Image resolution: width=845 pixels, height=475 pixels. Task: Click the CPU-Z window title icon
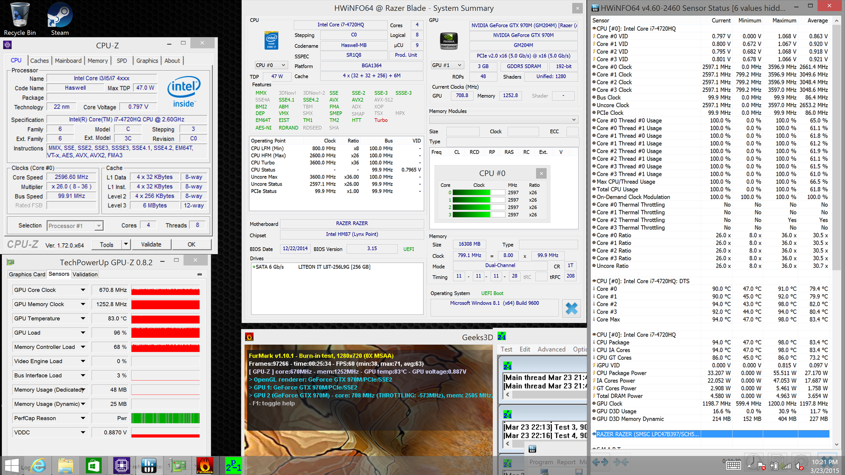pos(7,45)
